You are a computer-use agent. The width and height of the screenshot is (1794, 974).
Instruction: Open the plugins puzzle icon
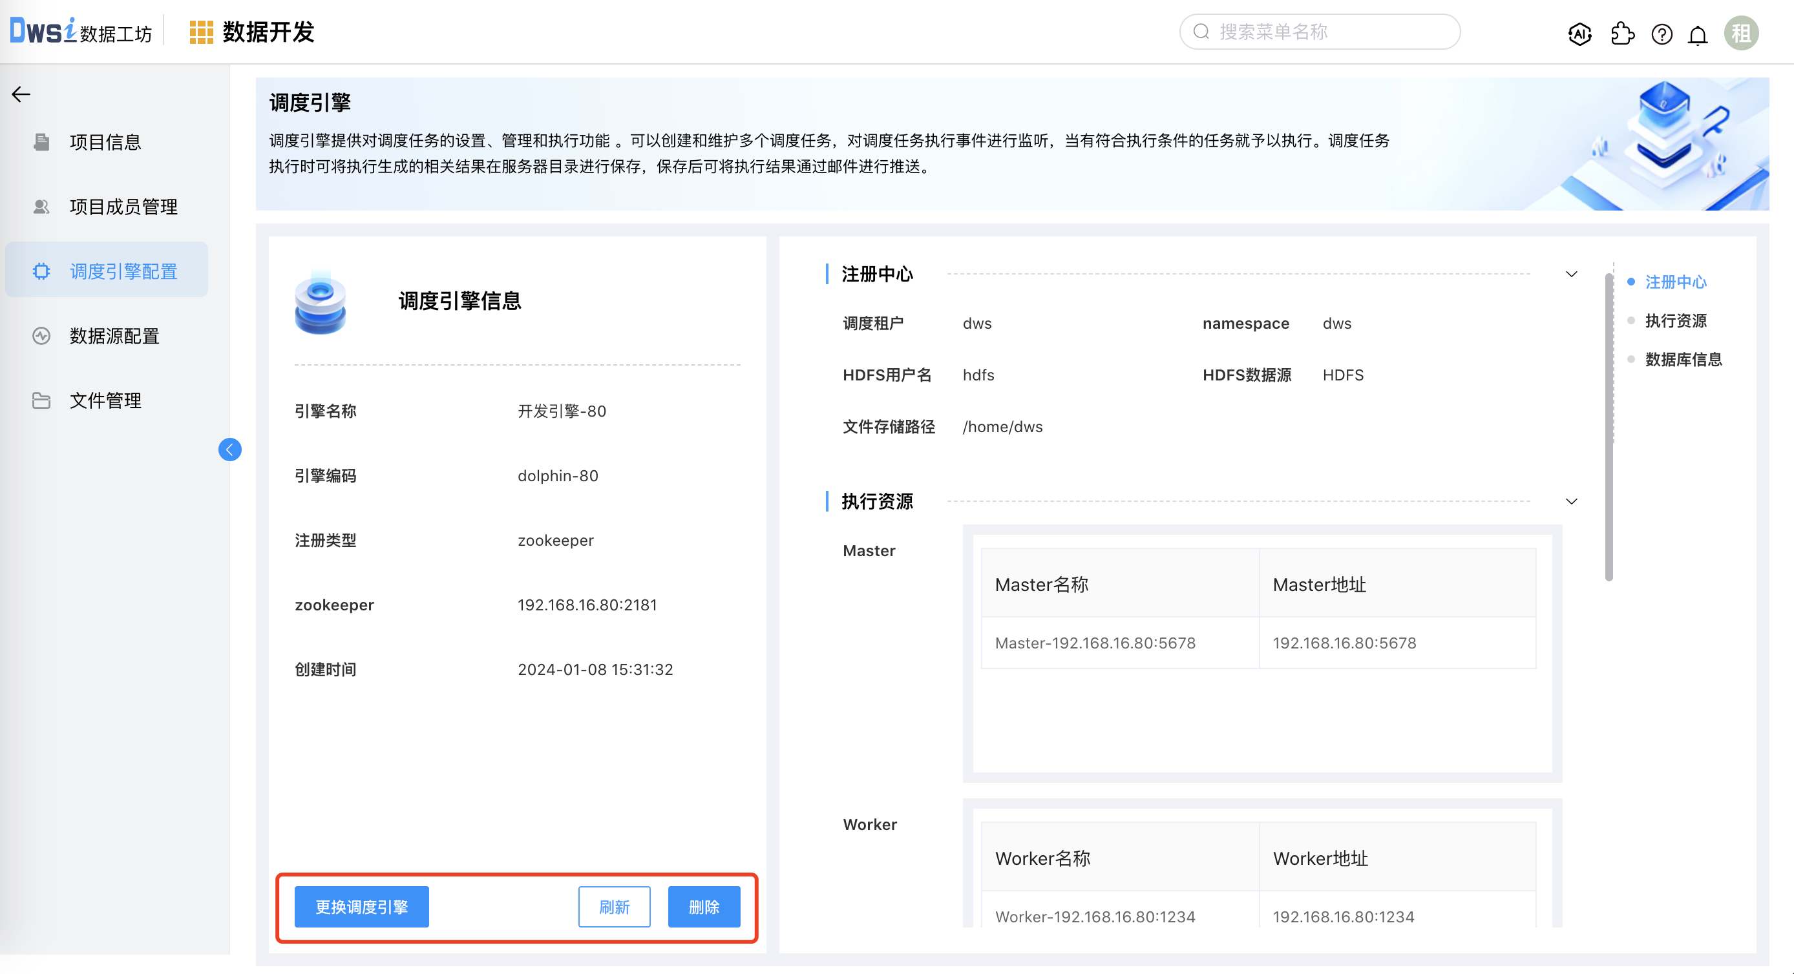tap(1623, 34)
